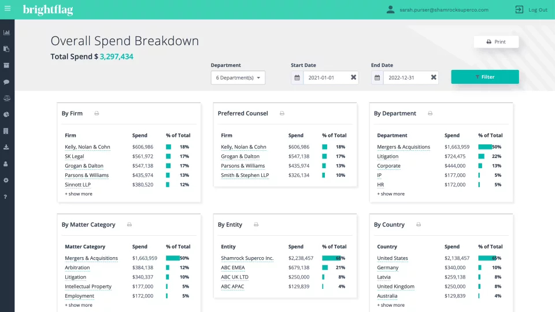Viewport: 555px width, 312px height.
Task: Print the By Firm panel
Action: pos(97,113)
